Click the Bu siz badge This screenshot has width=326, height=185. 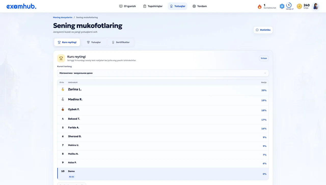(x=72, y=177)
